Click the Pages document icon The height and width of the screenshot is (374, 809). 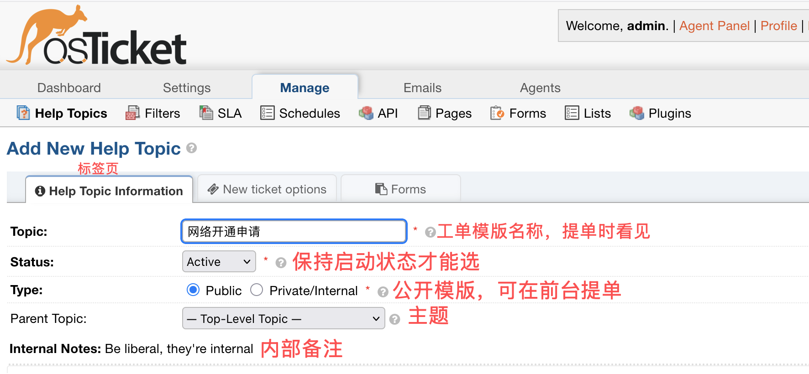[x=424, y=113]
